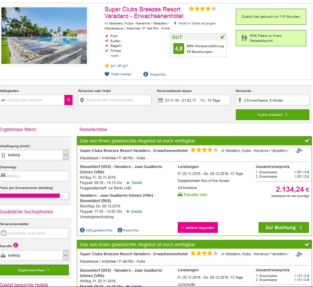Open the Verpflegung (mind.) dropdown
Screen dimensions: 313x287
(x=34, y=155)
